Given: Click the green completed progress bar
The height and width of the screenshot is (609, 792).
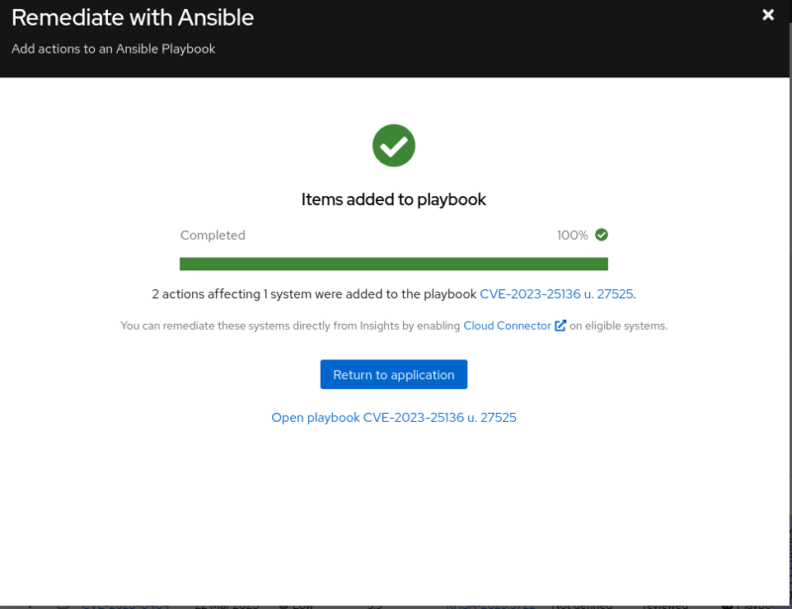Looking at the screenshot, I should [x=393, y=263].
